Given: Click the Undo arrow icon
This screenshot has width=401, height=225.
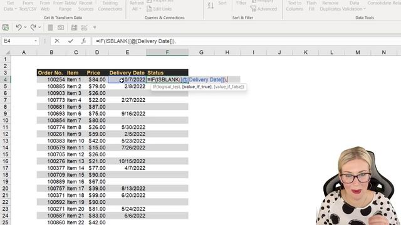Looking at the screenshot, I should [19, 27].
